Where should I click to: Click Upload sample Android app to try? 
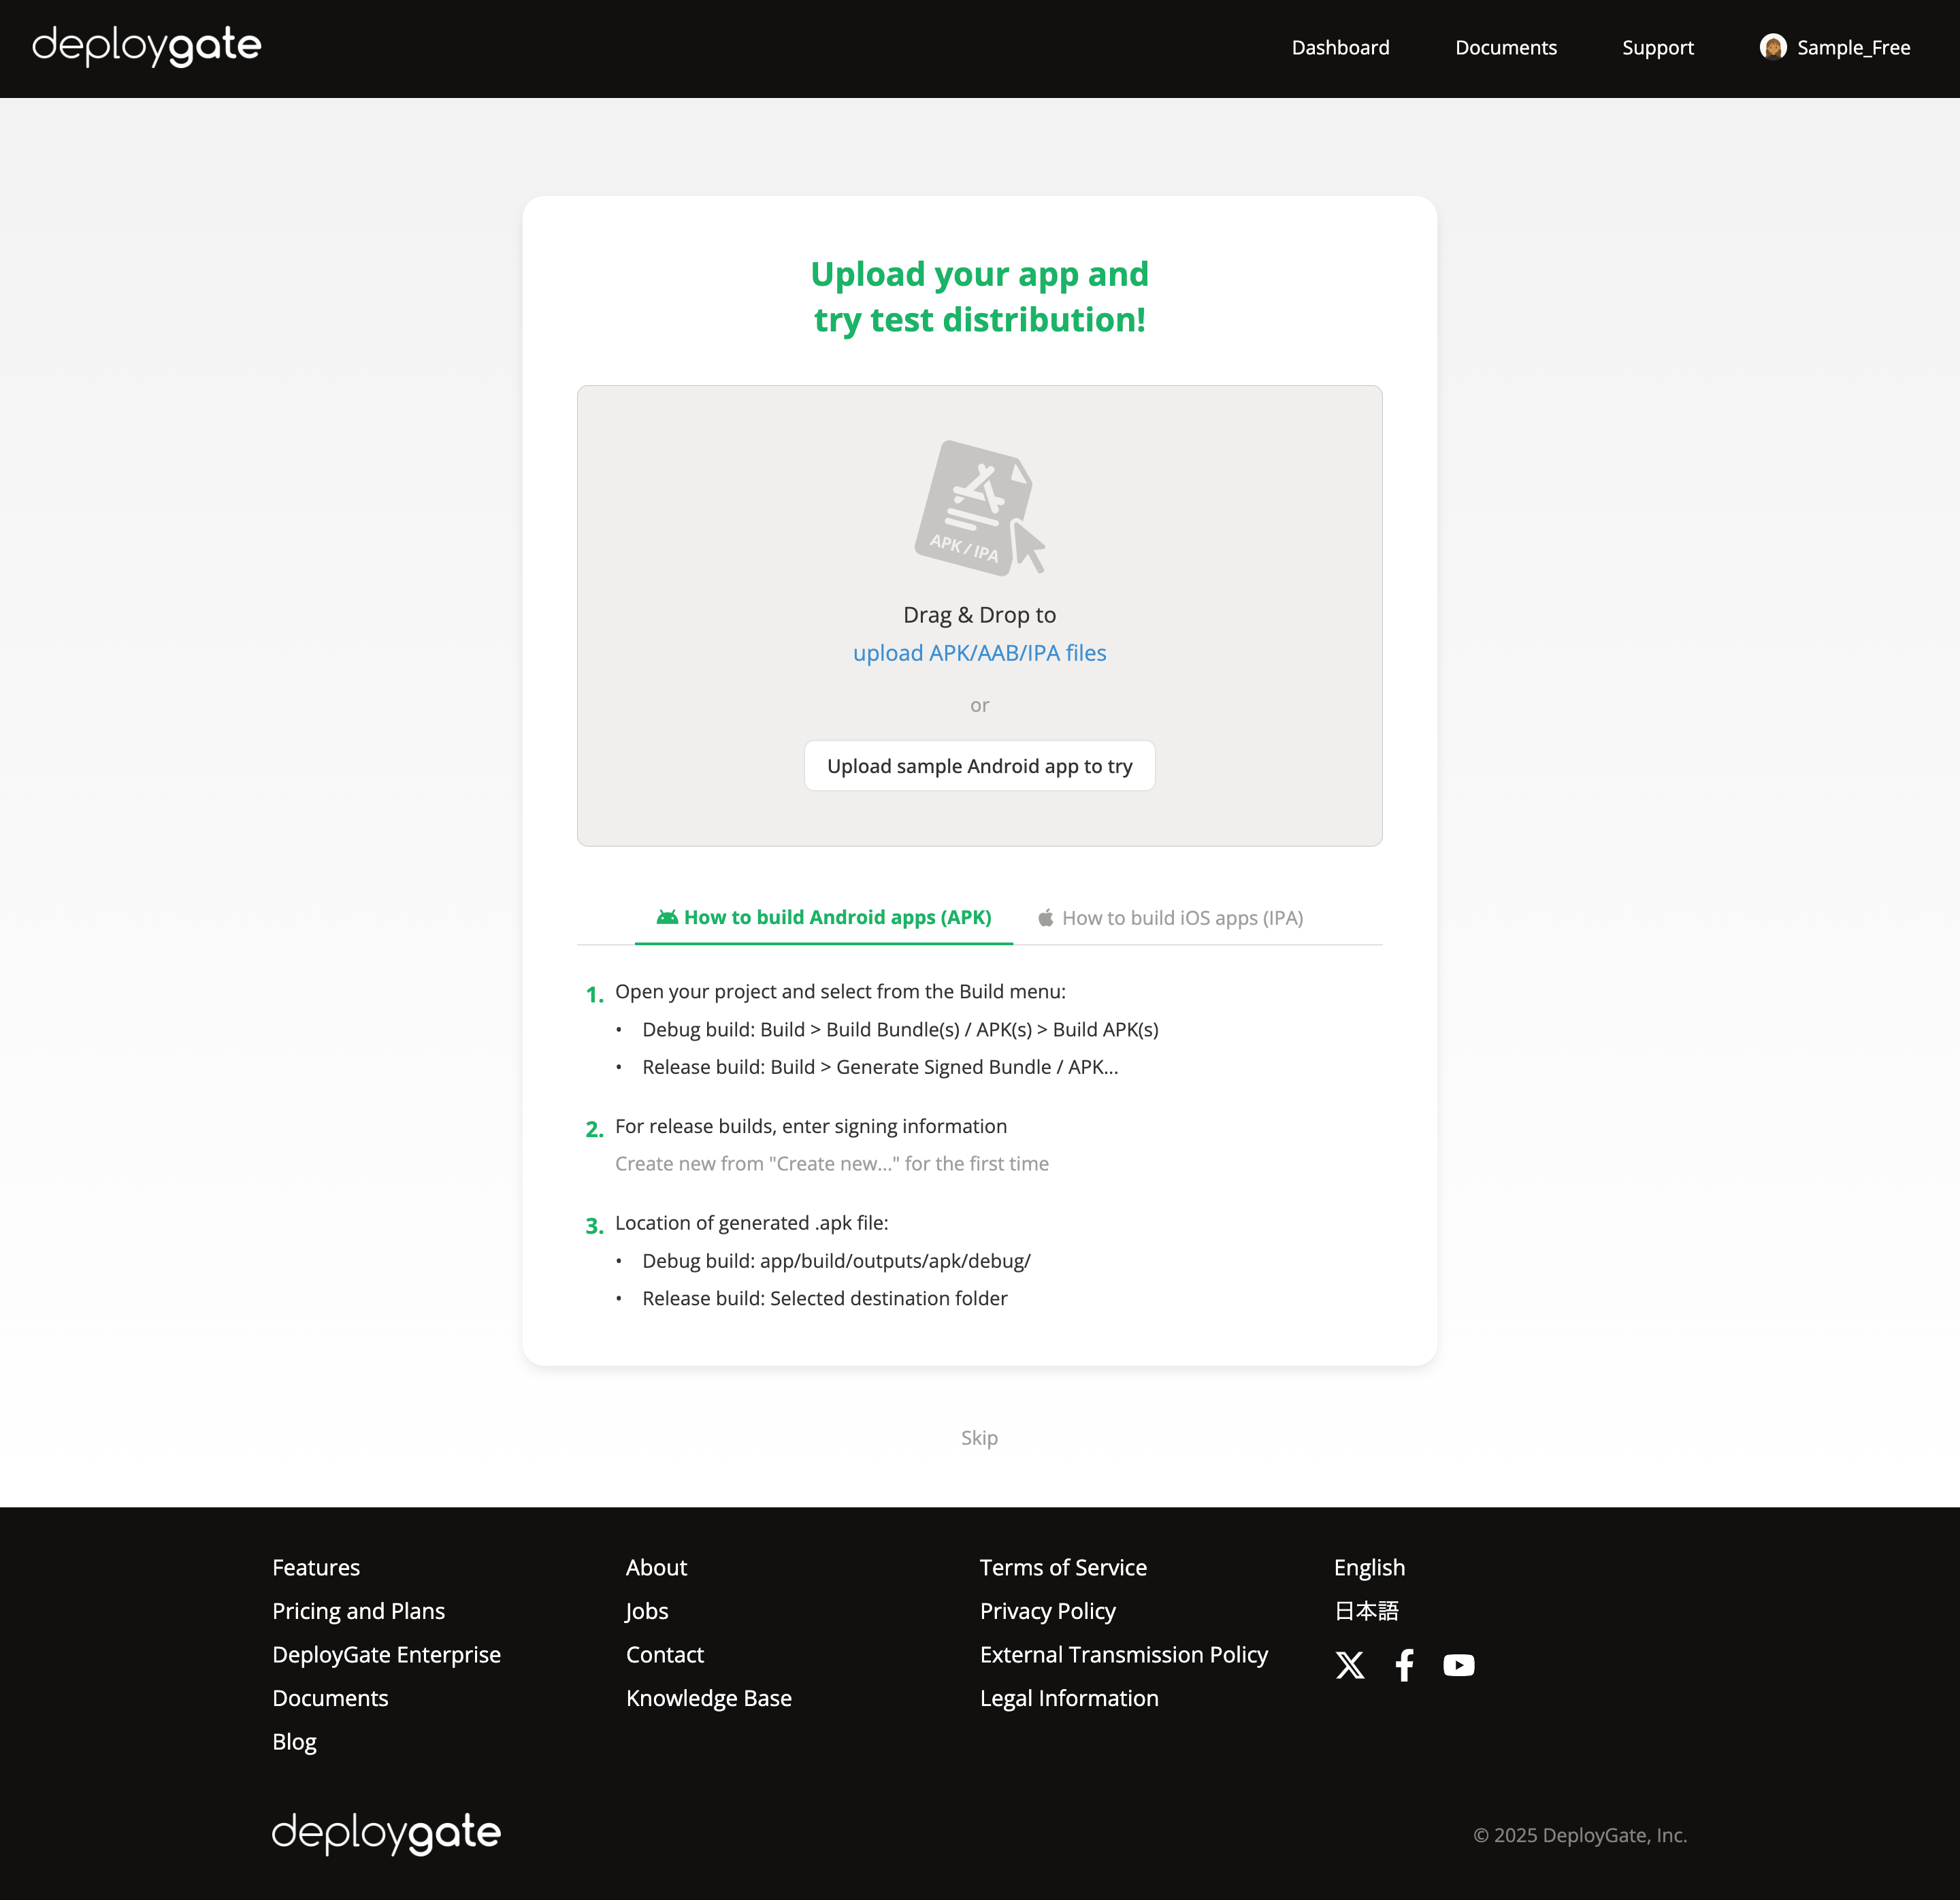979,765
